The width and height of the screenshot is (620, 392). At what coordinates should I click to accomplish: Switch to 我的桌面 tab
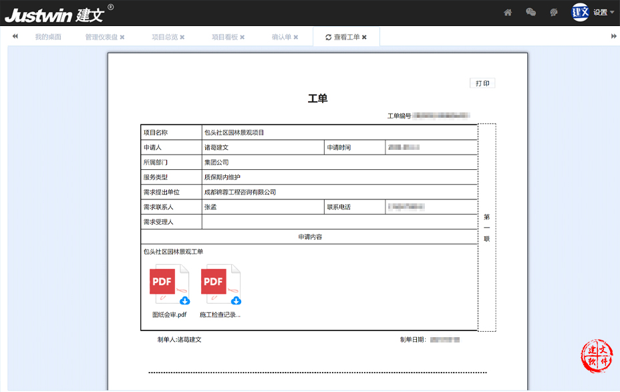tap(48, 37)
